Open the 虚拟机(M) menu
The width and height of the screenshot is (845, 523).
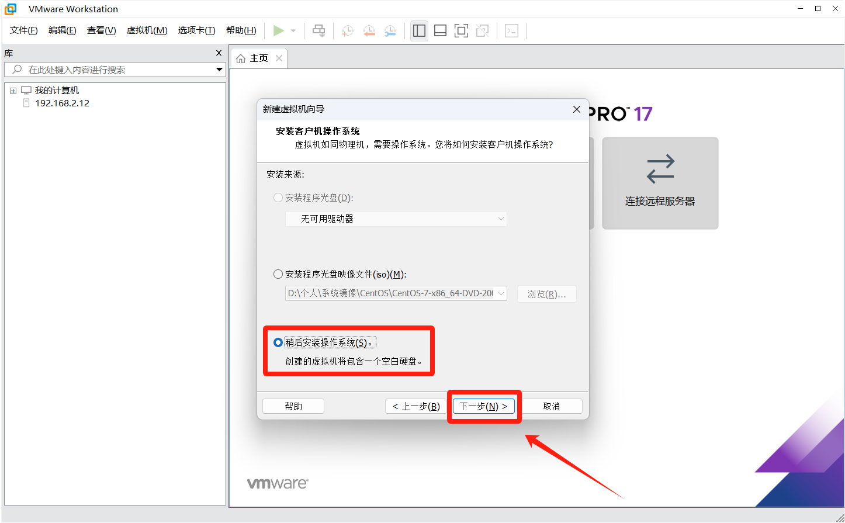(x=147, y=30)
